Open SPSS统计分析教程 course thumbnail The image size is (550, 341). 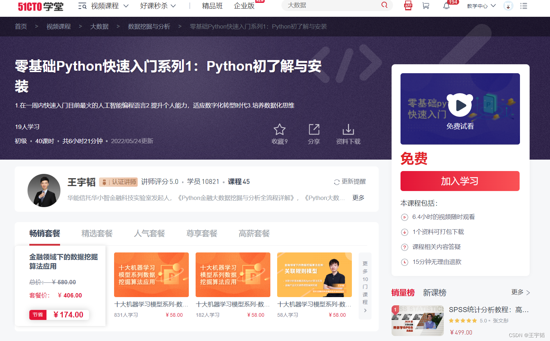418,320
